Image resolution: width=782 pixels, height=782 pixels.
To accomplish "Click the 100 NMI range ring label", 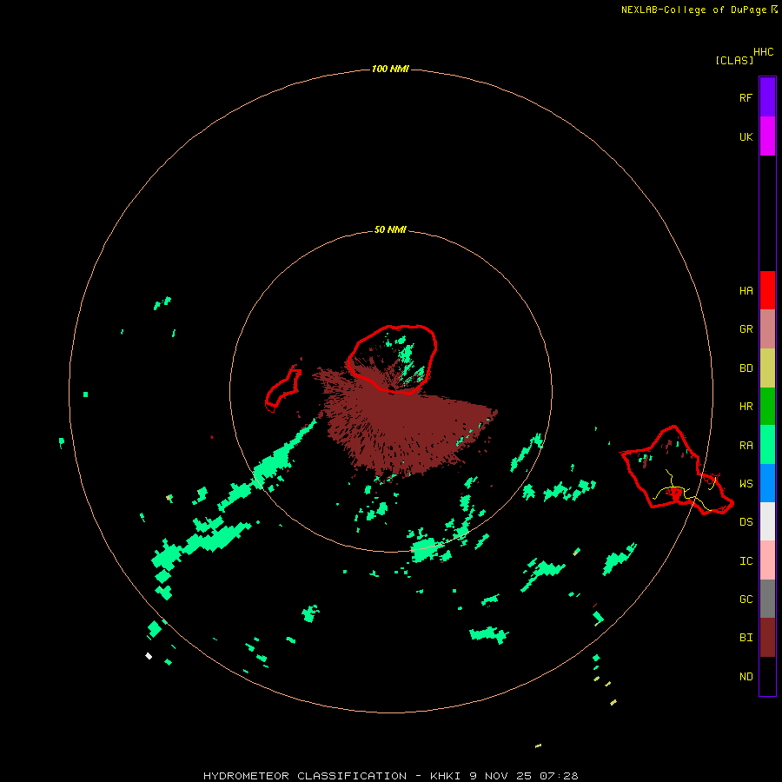I will (390, 69).
